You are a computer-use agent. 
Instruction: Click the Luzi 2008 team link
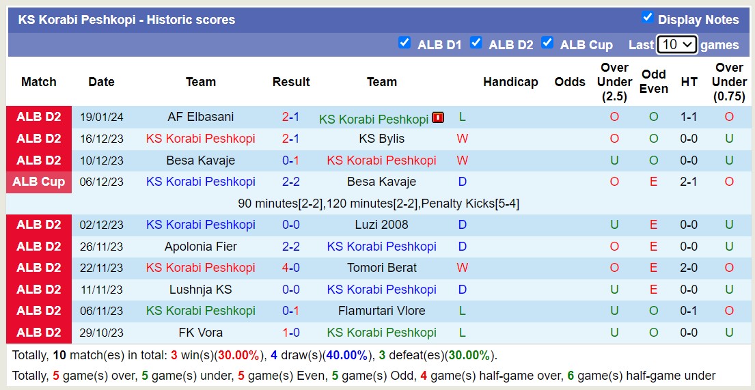click(381, 225)
